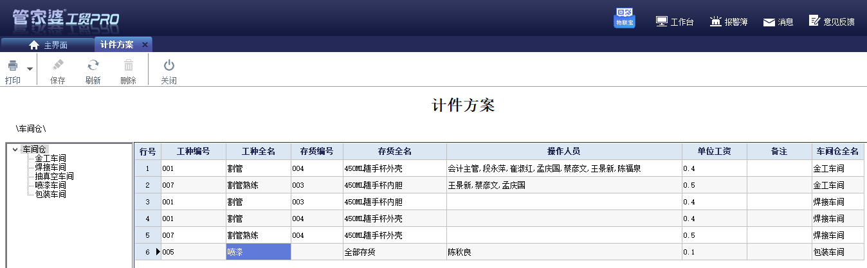The height and width of the screenshot is (268, 867).
Task: Click the 备注 column header
Action: coord(779,152)
